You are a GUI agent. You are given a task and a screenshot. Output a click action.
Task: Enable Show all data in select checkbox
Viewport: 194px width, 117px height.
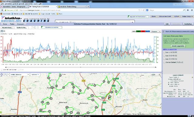pyautogui.click(x=2, y=70)
